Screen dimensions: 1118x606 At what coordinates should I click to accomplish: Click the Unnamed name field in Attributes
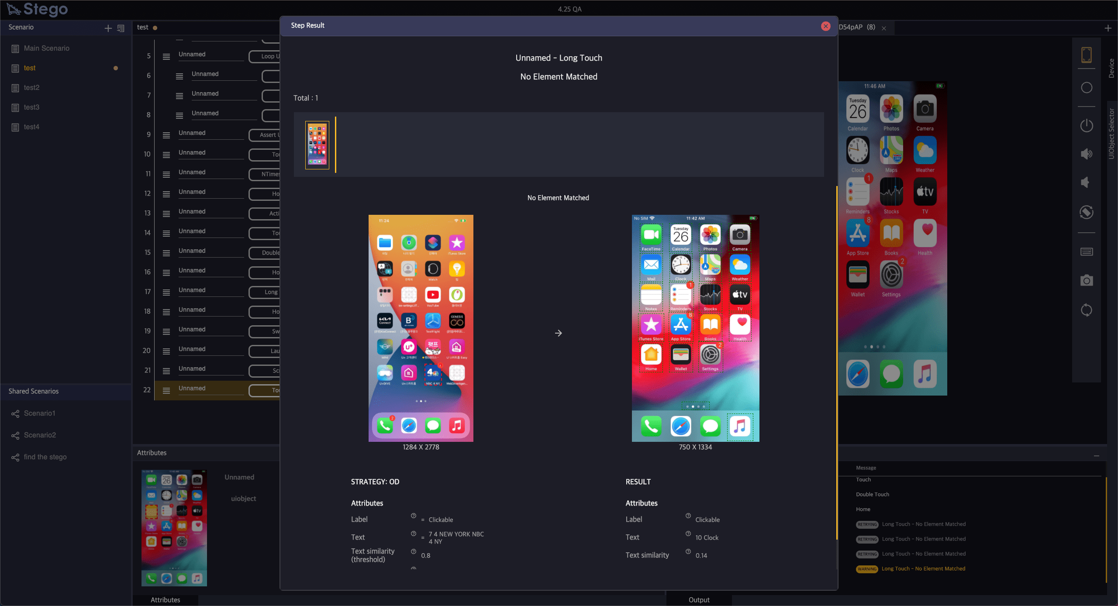coord(239,477)
